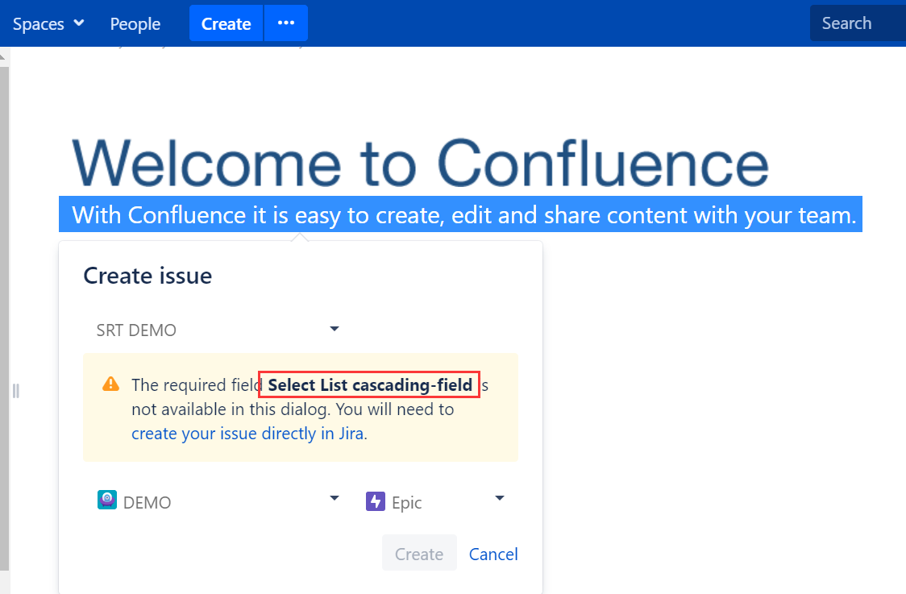
Task: Click the DEMO project avatar icon
Action: coord(107,500)
